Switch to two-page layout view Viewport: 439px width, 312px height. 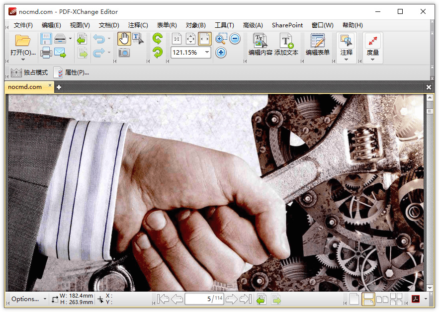382,299
